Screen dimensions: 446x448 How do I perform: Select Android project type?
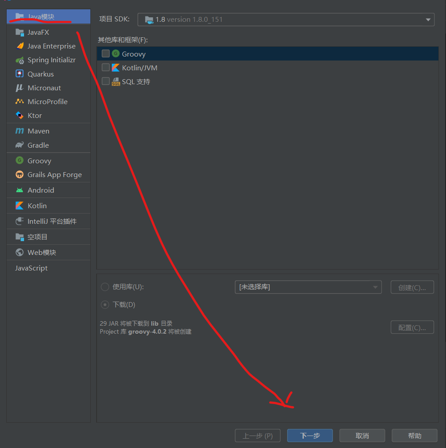pyautogui.click(x=49, y=190)
